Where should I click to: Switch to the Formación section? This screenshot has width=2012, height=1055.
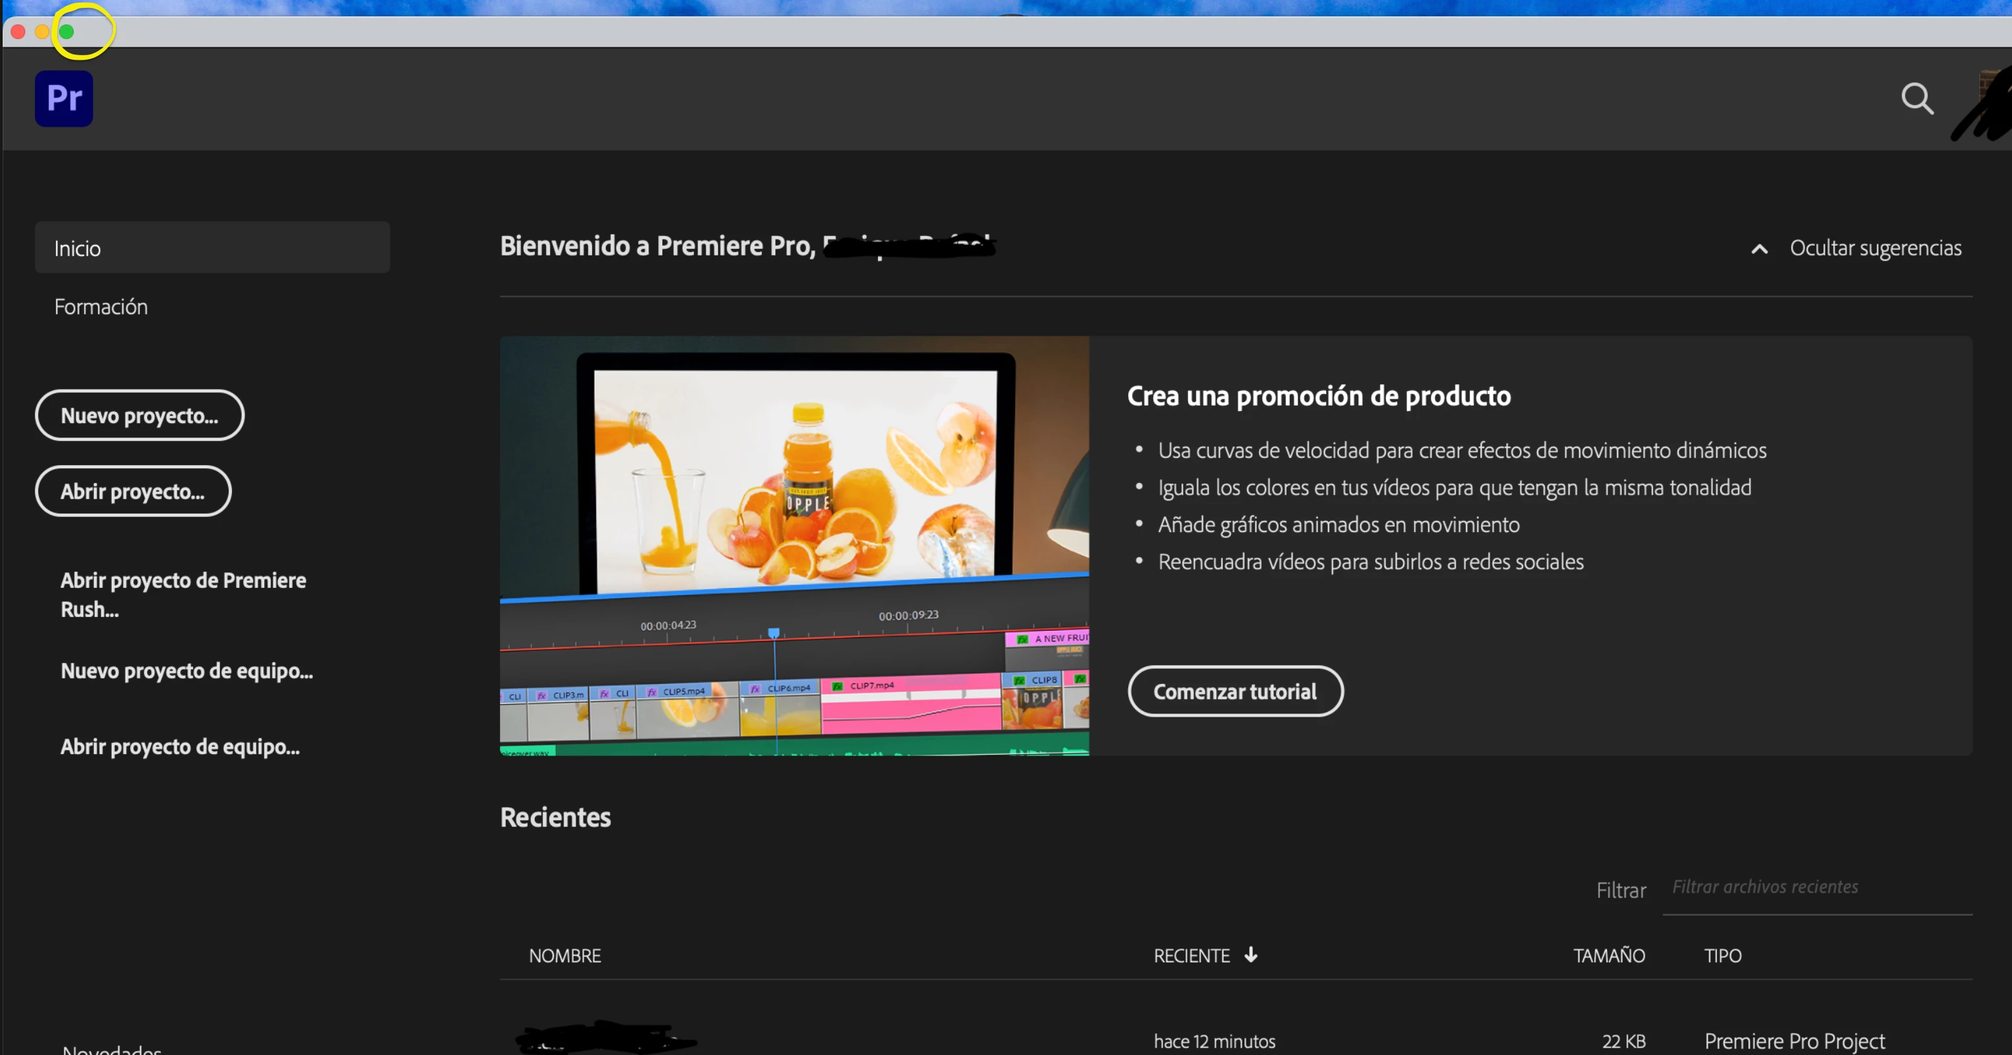pos(101,307)
